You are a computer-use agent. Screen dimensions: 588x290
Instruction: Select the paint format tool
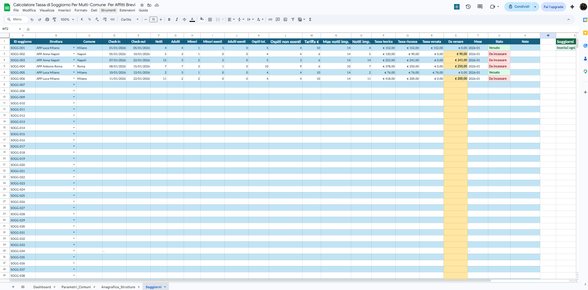click(x=55, y=19)
